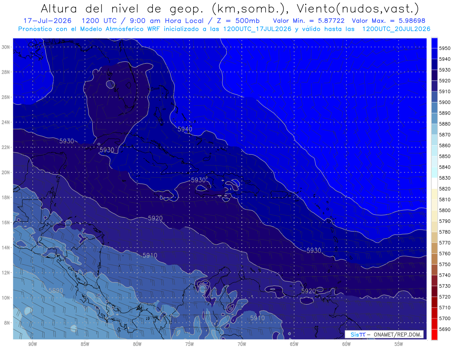Click the 5730 legend label
This screenshot has width=452, height=349.
click(x=445, y=286)
